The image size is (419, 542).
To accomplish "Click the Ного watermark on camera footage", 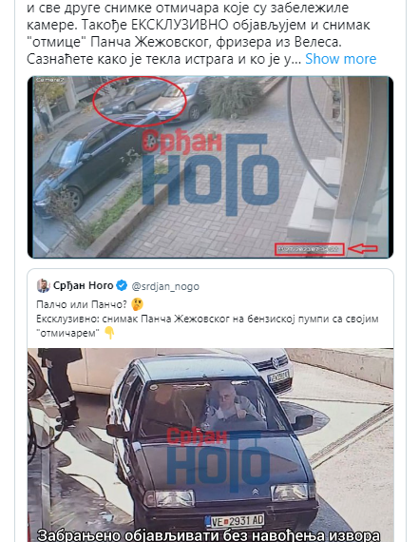I will point(210,171).
